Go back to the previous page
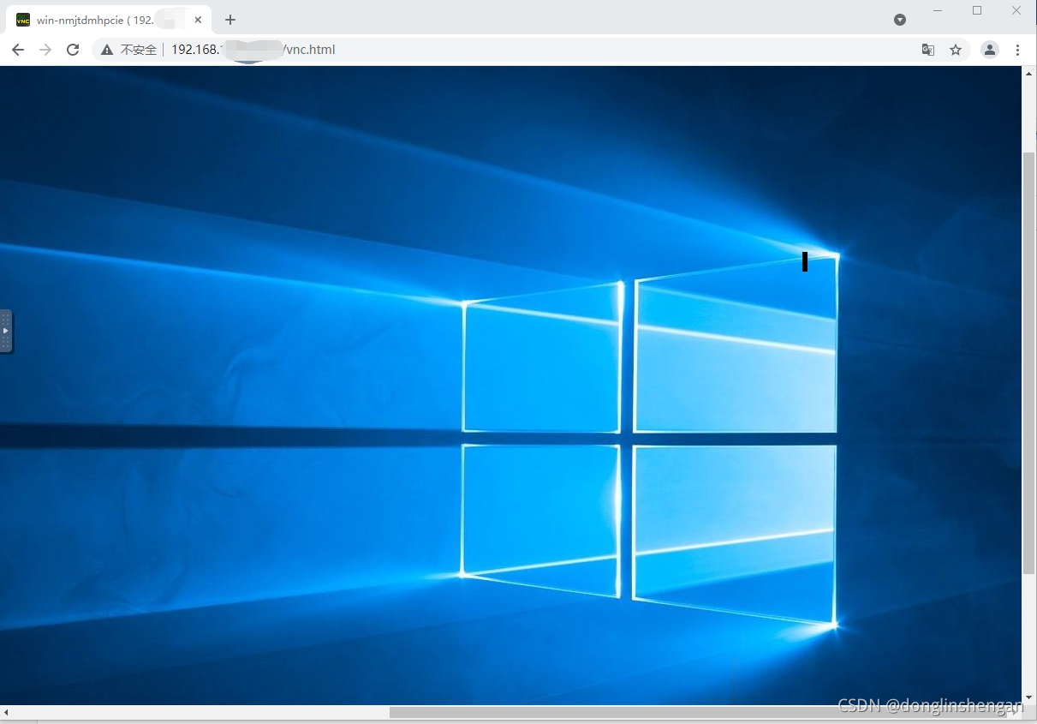Viewport: 1037px width, 724px height. [18, 50]
